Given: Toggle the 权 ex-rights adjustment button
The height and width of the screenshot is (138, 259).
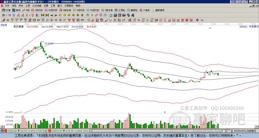Looking at the screenshot, I should [x=33, y=15].
